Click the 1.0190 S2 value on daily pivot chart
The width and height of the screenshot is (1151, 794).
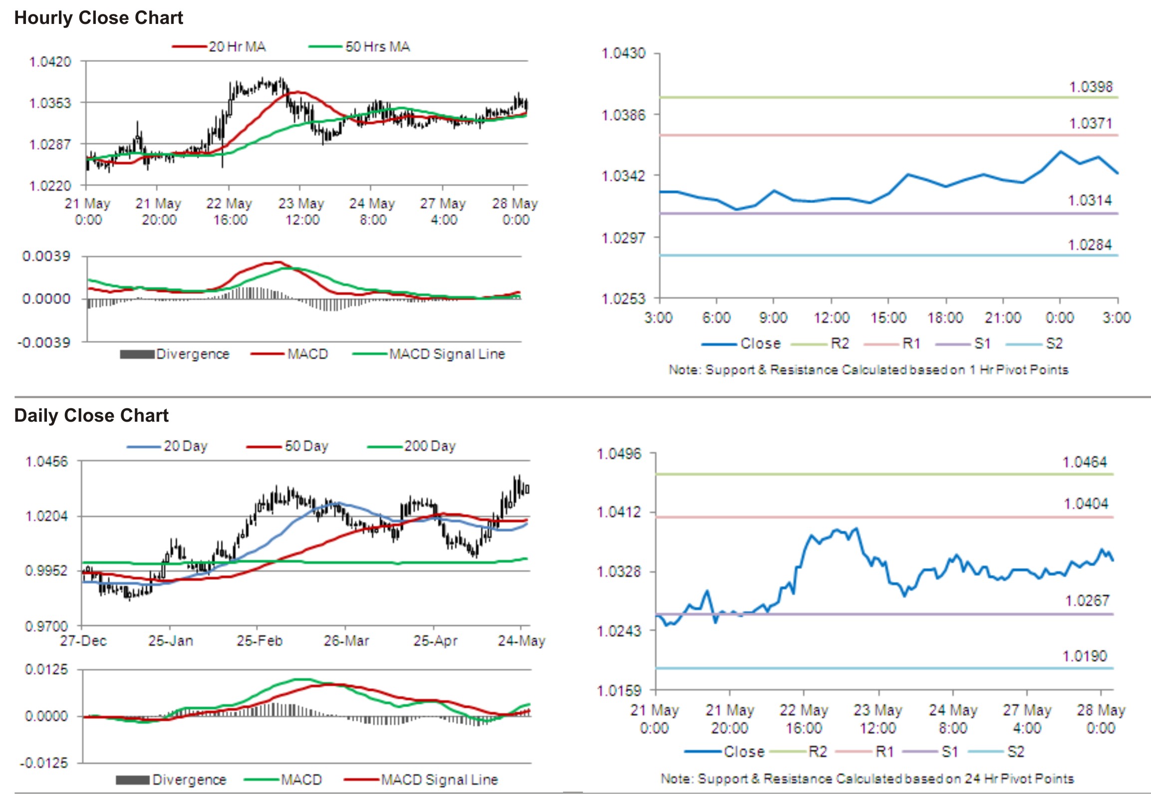pyautogui.click(x=1085, y=656)
